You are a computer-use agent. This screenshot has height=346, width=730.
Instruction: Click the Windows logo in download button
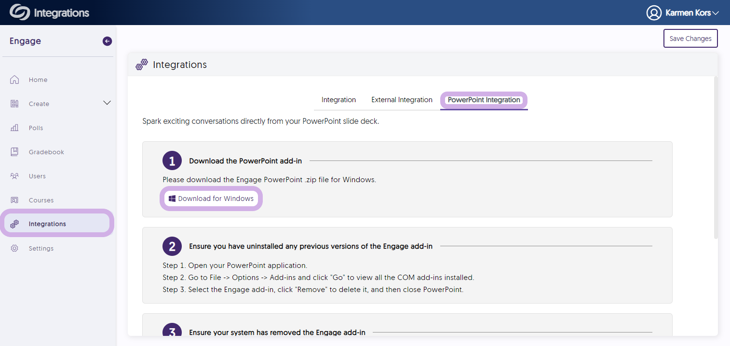pyautogui.click(x=172, y=199)
